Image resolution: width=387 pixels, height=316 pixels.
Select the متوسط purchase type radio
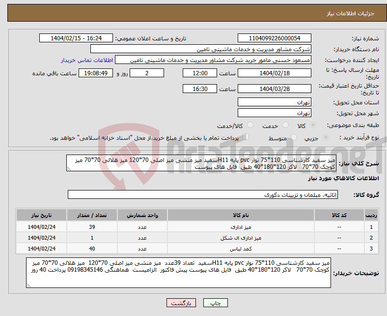pos(294,137)
